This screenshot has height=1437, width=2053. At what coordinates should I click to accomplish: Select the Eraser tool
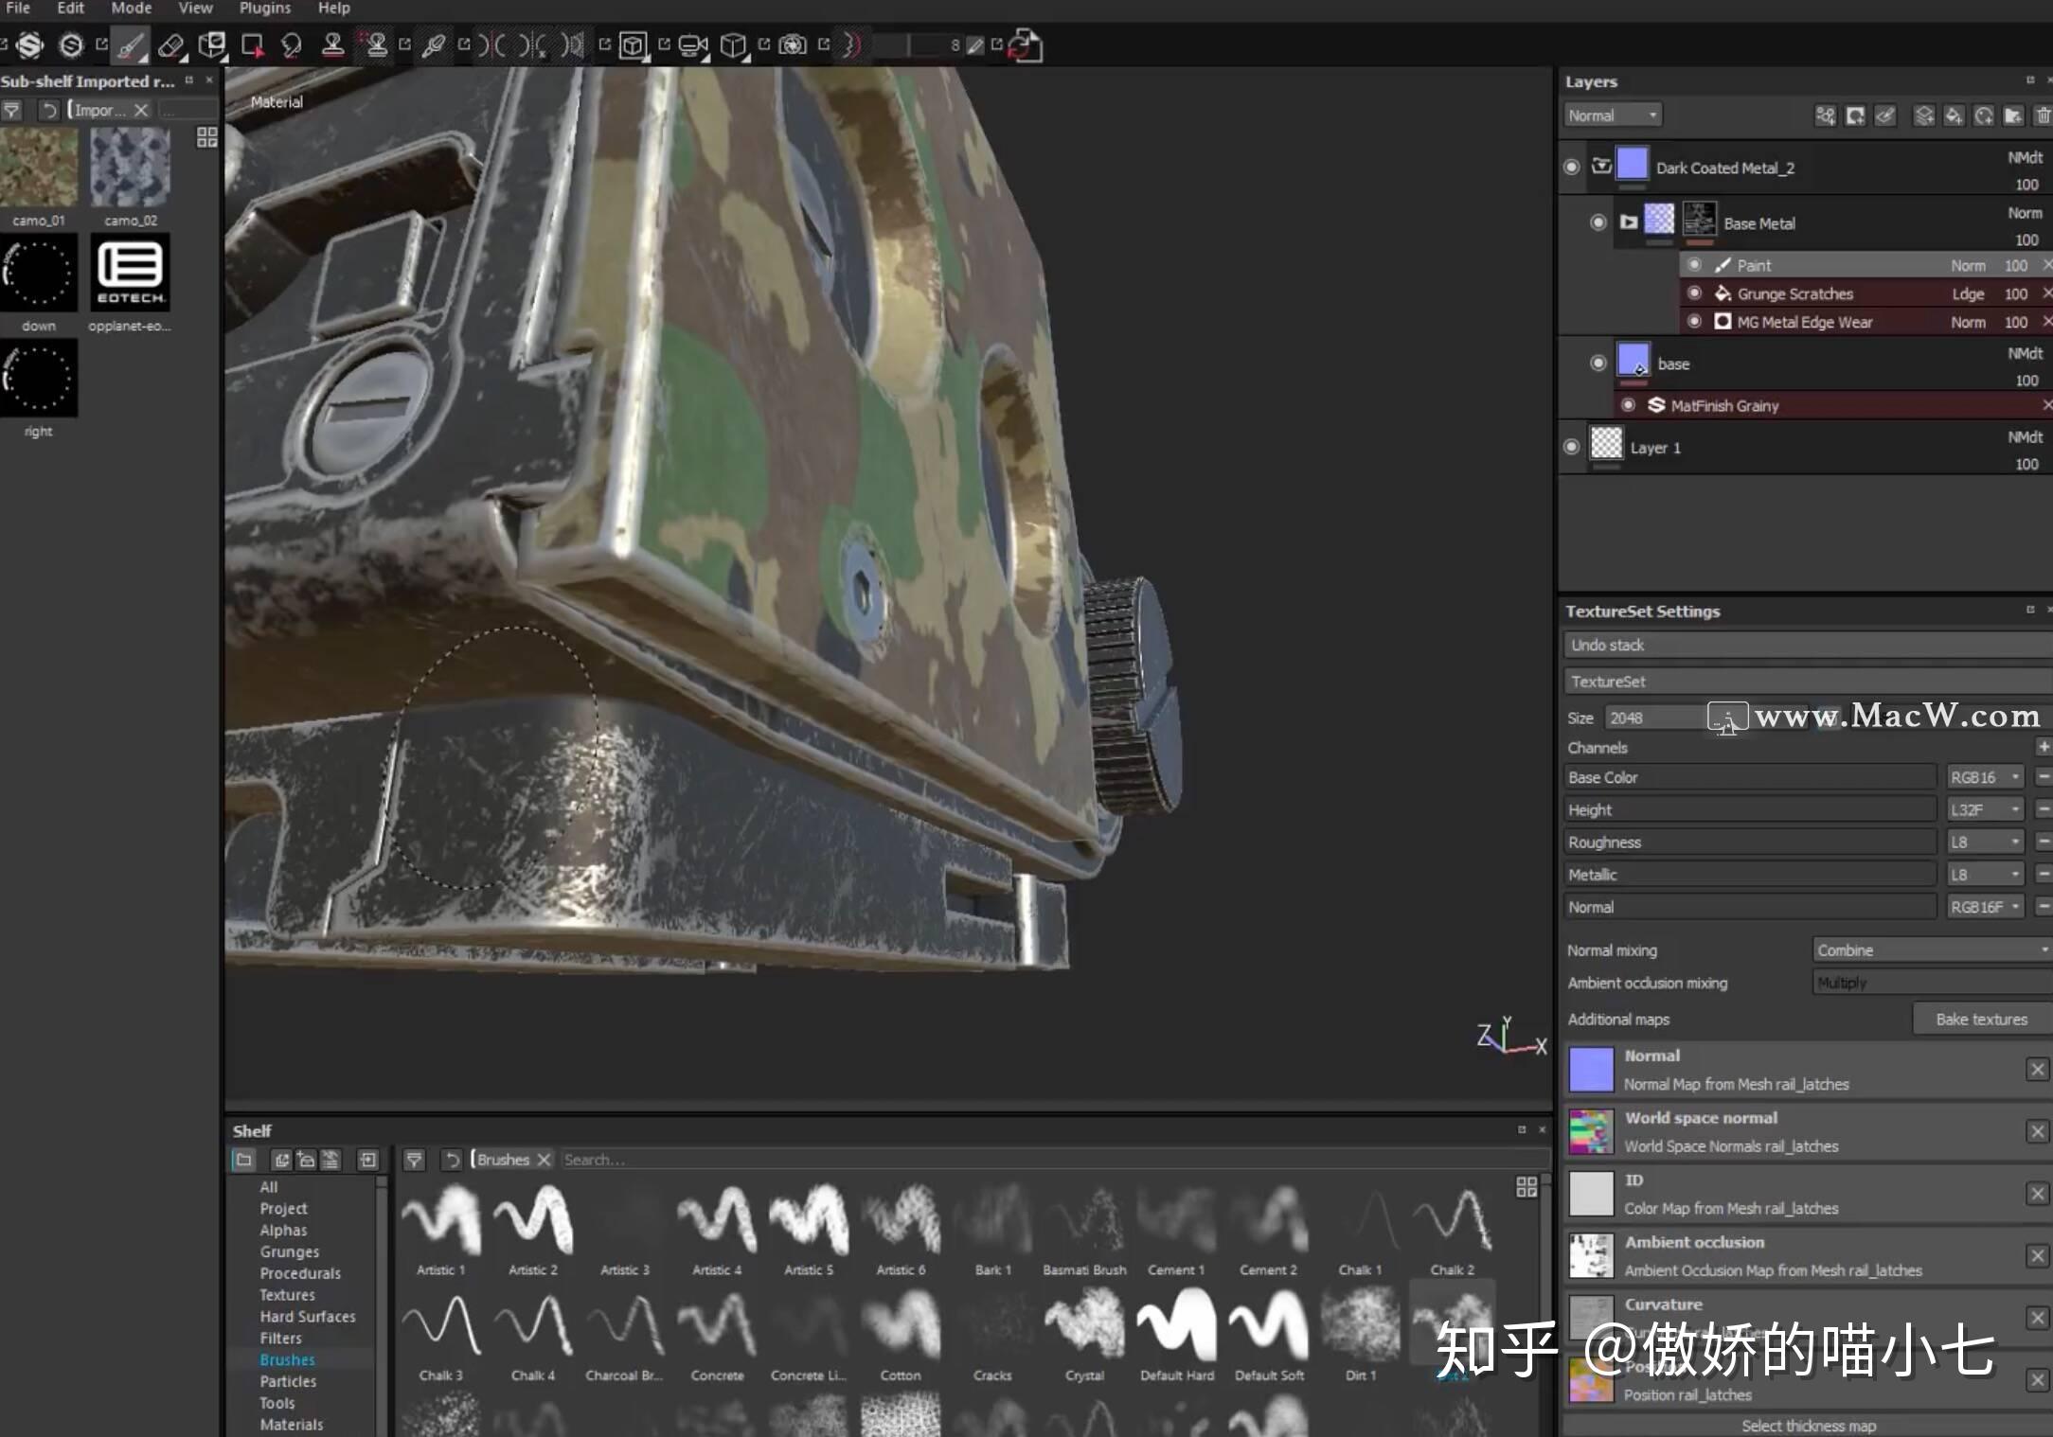(x=171, y=44)
